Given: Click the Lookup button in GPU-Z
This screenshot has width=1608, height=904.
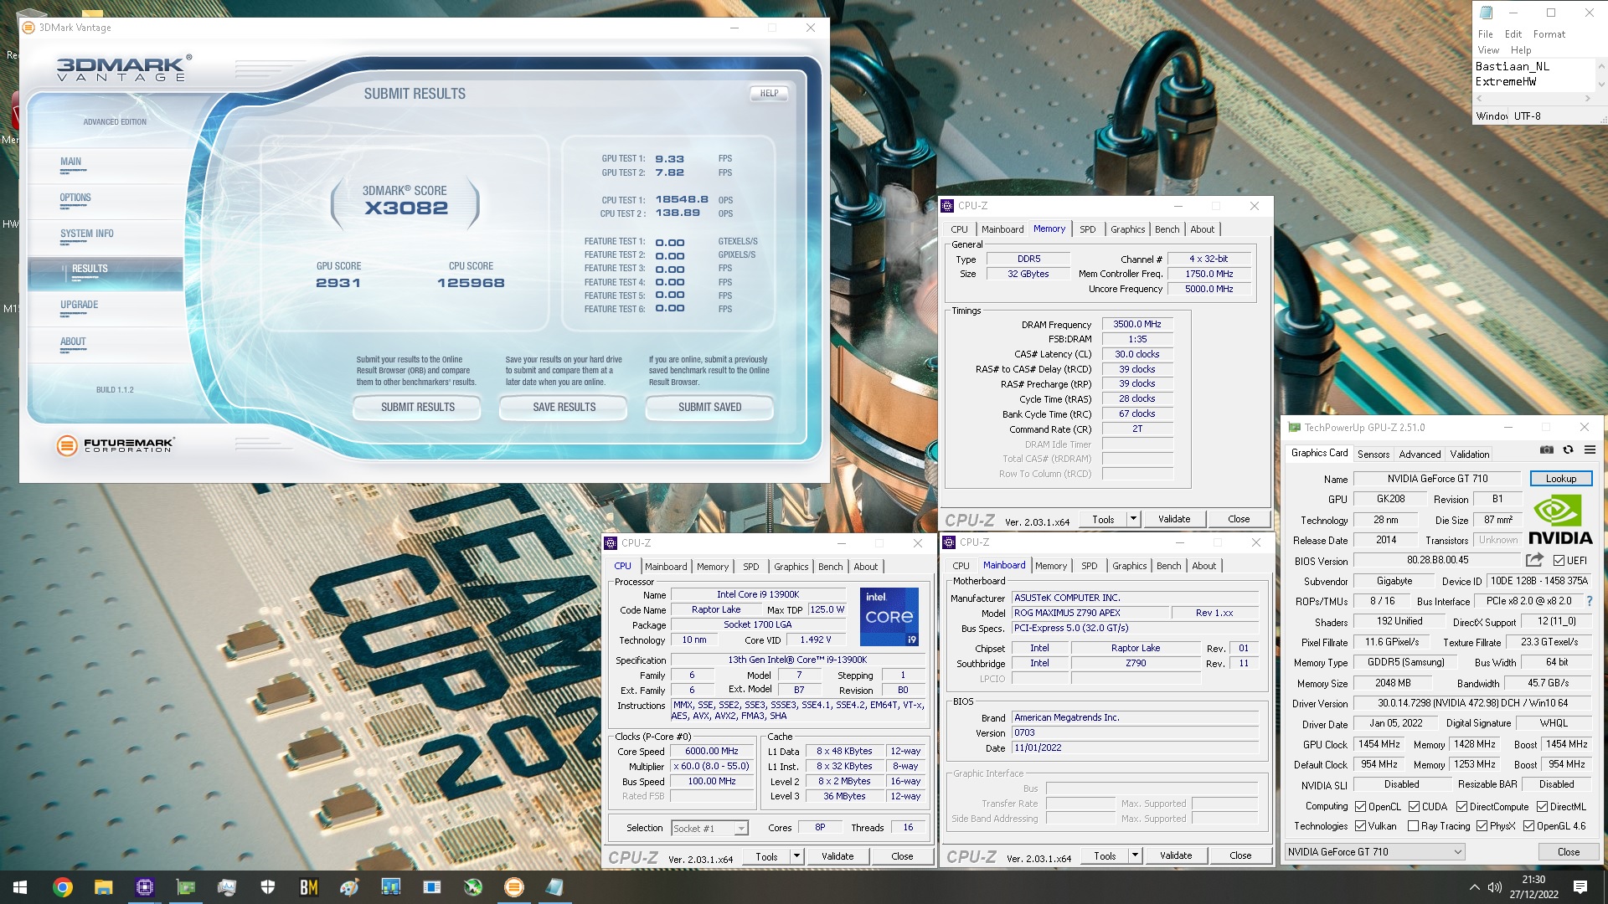Looking at the screenshot, I should tap(1561, 479).
